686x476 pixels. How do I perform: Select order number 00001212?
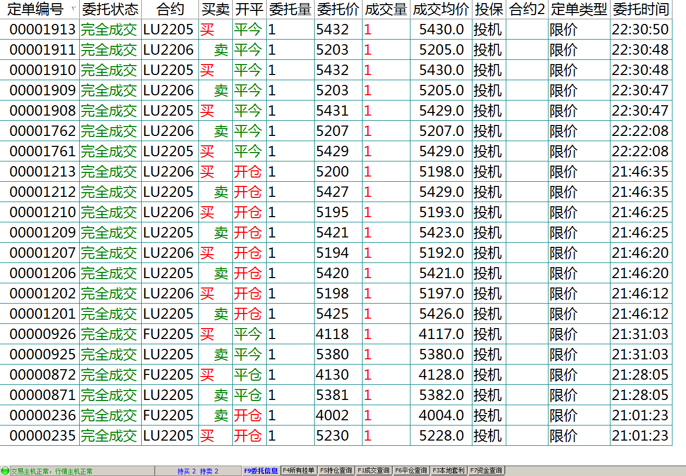pos(43,192)
